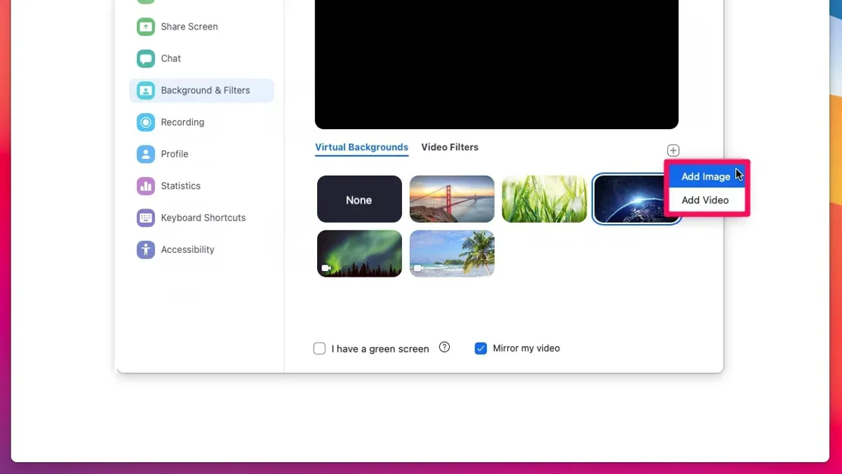Click the Recording circle icon
Image resolution: width=842 pixels, height=474 pixels.
pos(145,122)
